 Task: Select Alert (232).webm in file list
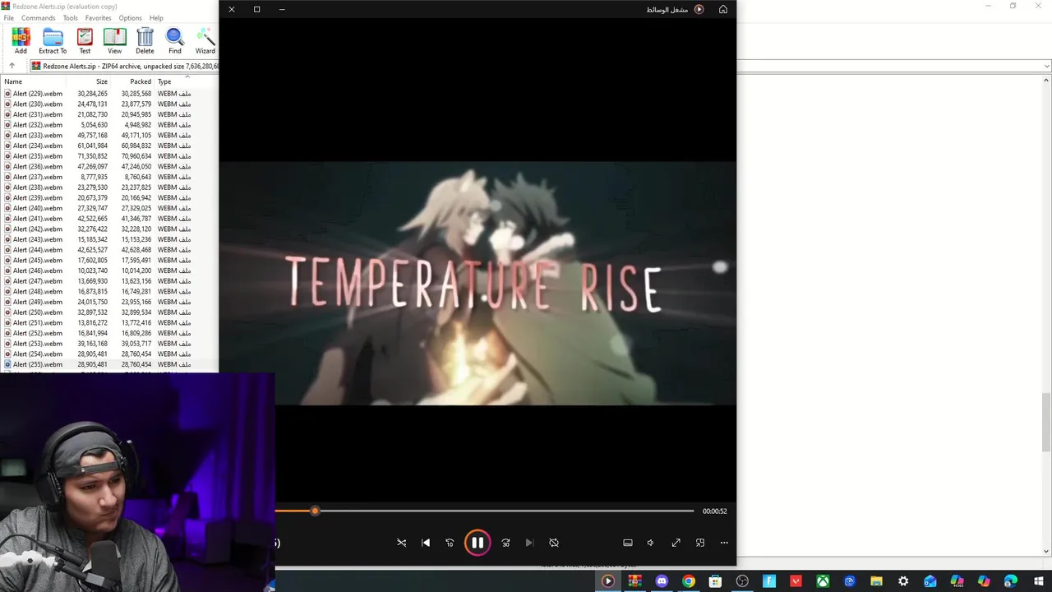point(37,125)
